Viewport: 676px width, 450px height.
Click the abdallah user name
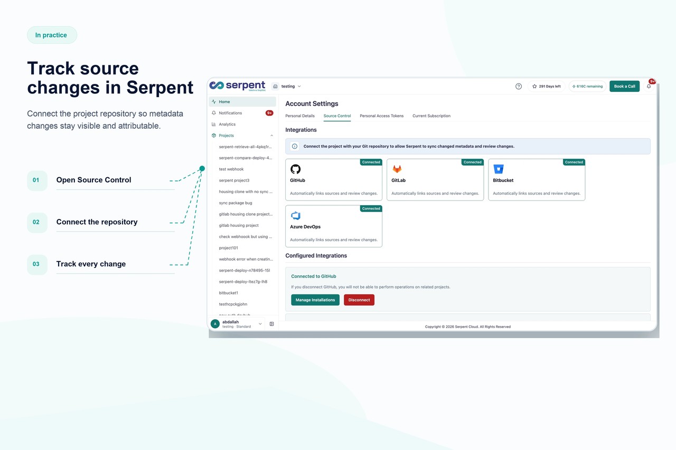click(230, 322)
